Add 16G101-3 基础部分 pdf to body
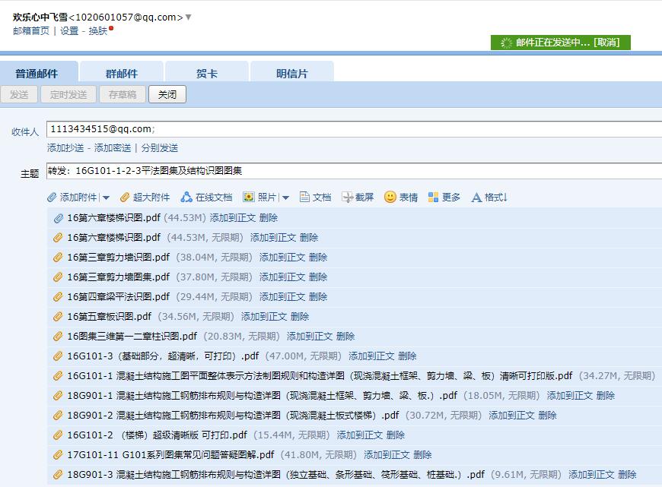This screenshot has width=662, height=487. tap(371, 356)
